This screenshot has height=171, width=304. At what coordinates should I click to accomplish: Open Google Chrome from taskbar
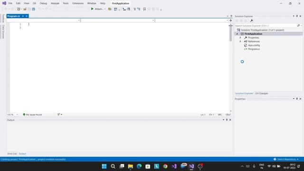pos(165,166)
